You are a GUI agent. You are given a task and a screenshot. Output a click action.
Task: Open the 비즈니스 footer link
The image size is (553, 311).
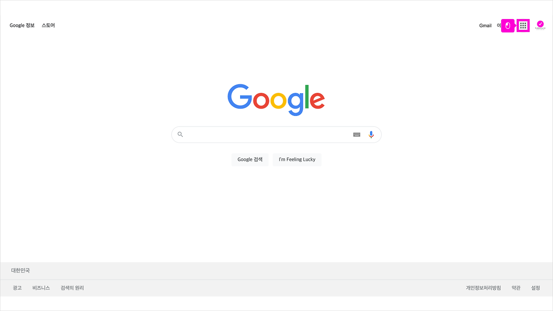41,288
